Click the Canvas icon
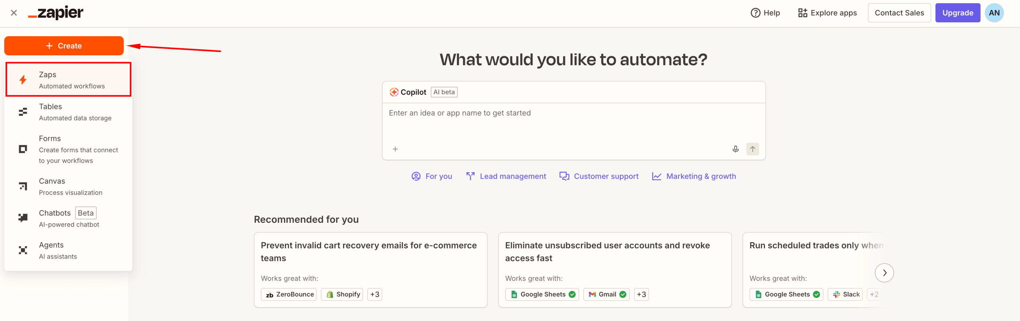Image resolution: width=1020 pixels, height=321 pixels. point(23,186)
